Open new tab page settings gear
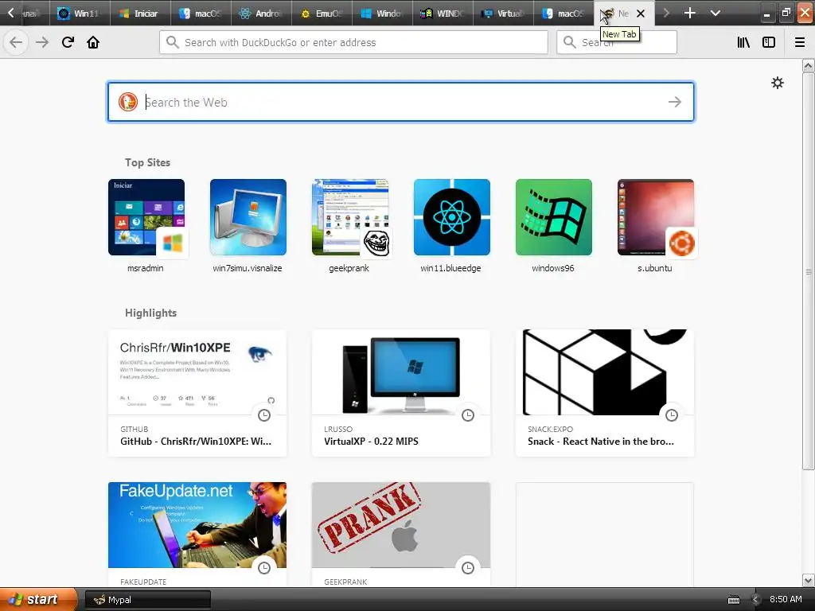Viewport: 815px width, 611px height. click(777, 83)
